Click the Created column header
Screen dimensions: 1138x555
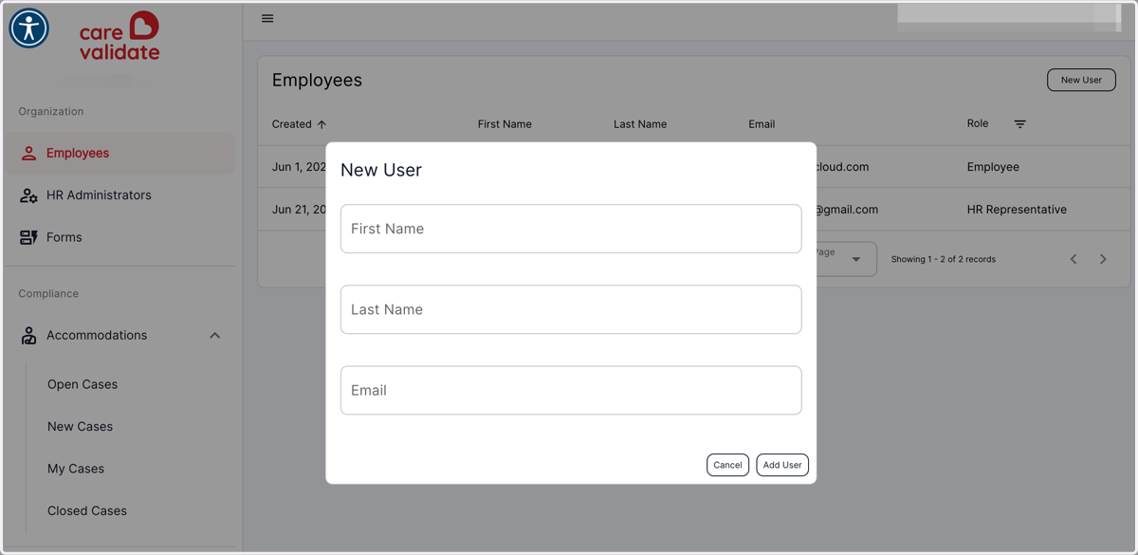[292, 124]
